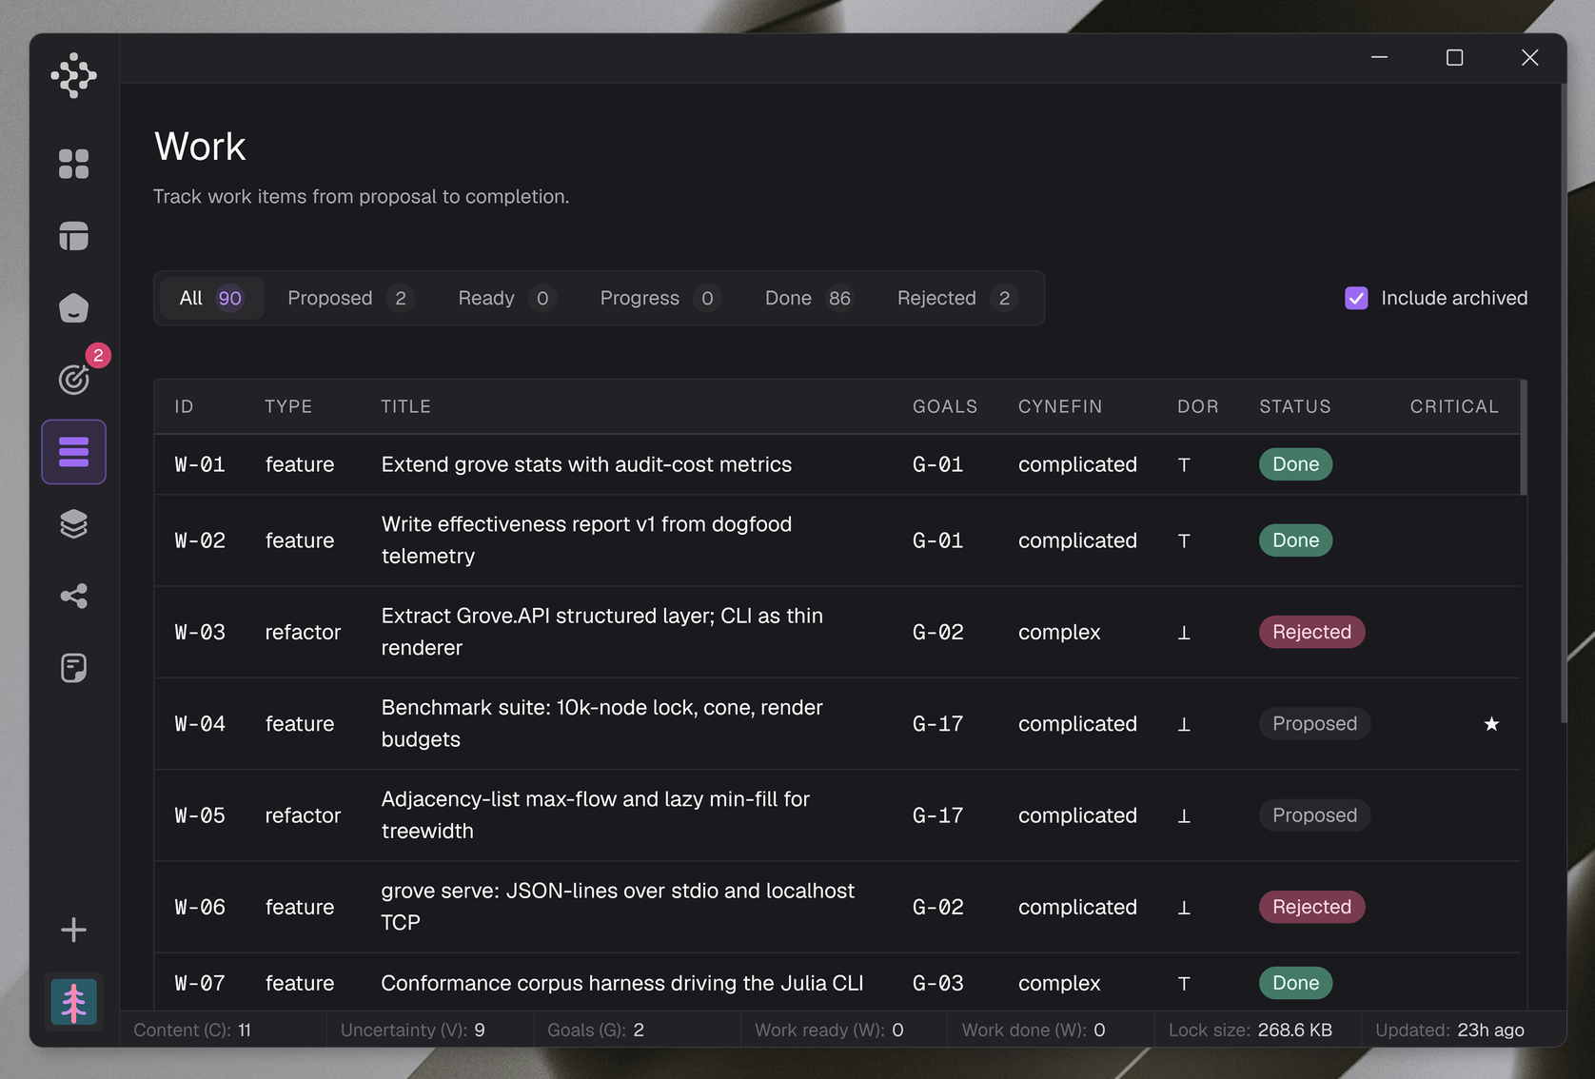The width and height of the screenshot is (1595, 1079).
Task: Open the share graph icon in sidebar
Action: pos(73,596)
